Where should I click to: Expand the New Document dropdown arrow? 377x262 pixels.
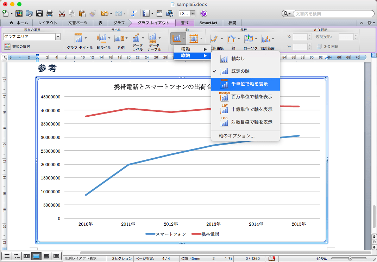12,14
